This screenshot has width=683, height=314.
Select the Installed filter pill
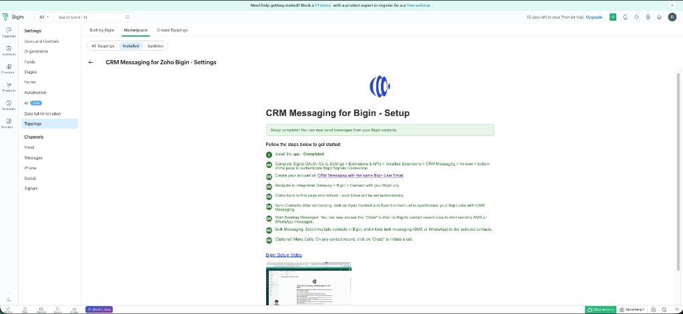[x=131, y=46]
